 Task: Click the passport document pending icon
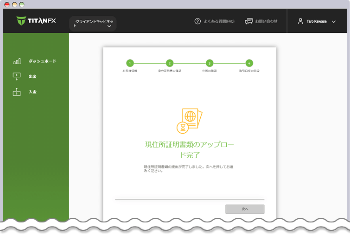(189, 121)
